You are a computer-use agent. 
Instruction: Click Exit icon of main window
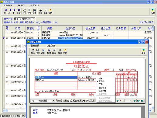tap(152, 11)
